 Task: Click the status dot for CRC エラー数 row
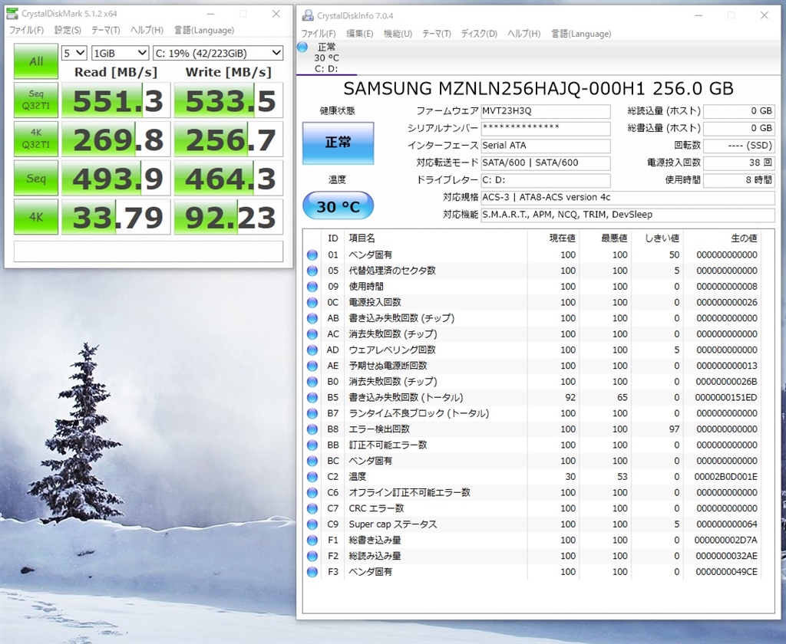pyautogui.click(x=312, y=509)
